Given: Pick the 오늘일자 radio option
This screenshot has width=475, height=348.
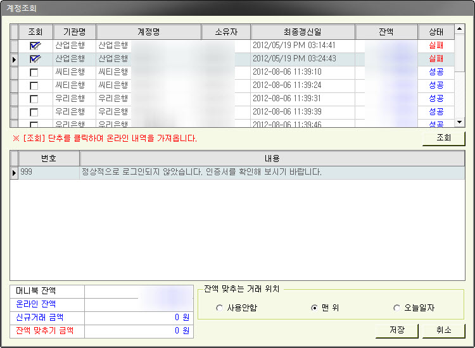Looking at the screenshot, I should [397, 308].
